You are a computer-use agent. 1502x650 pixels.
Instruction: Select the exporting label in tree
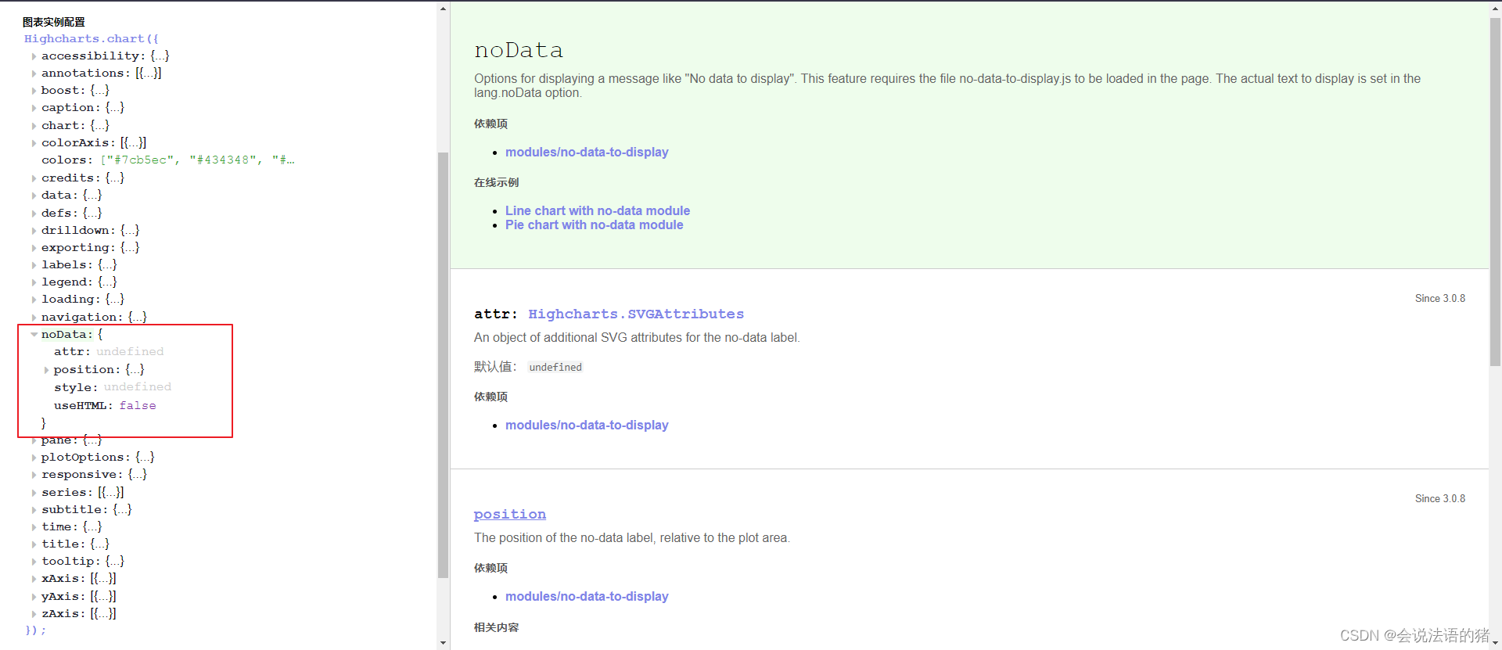[x=78, y=248]
